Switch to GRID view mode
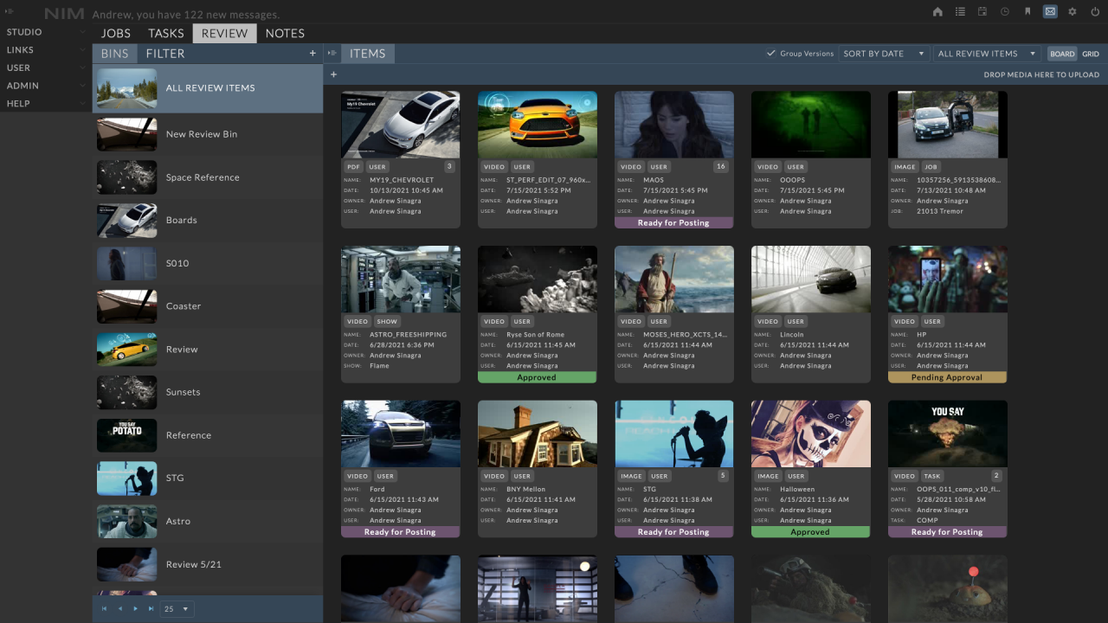 click(1091, 53)
